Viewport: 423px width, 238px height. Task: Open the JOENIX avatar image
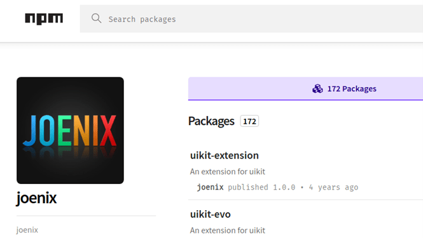tap(70, 130)
